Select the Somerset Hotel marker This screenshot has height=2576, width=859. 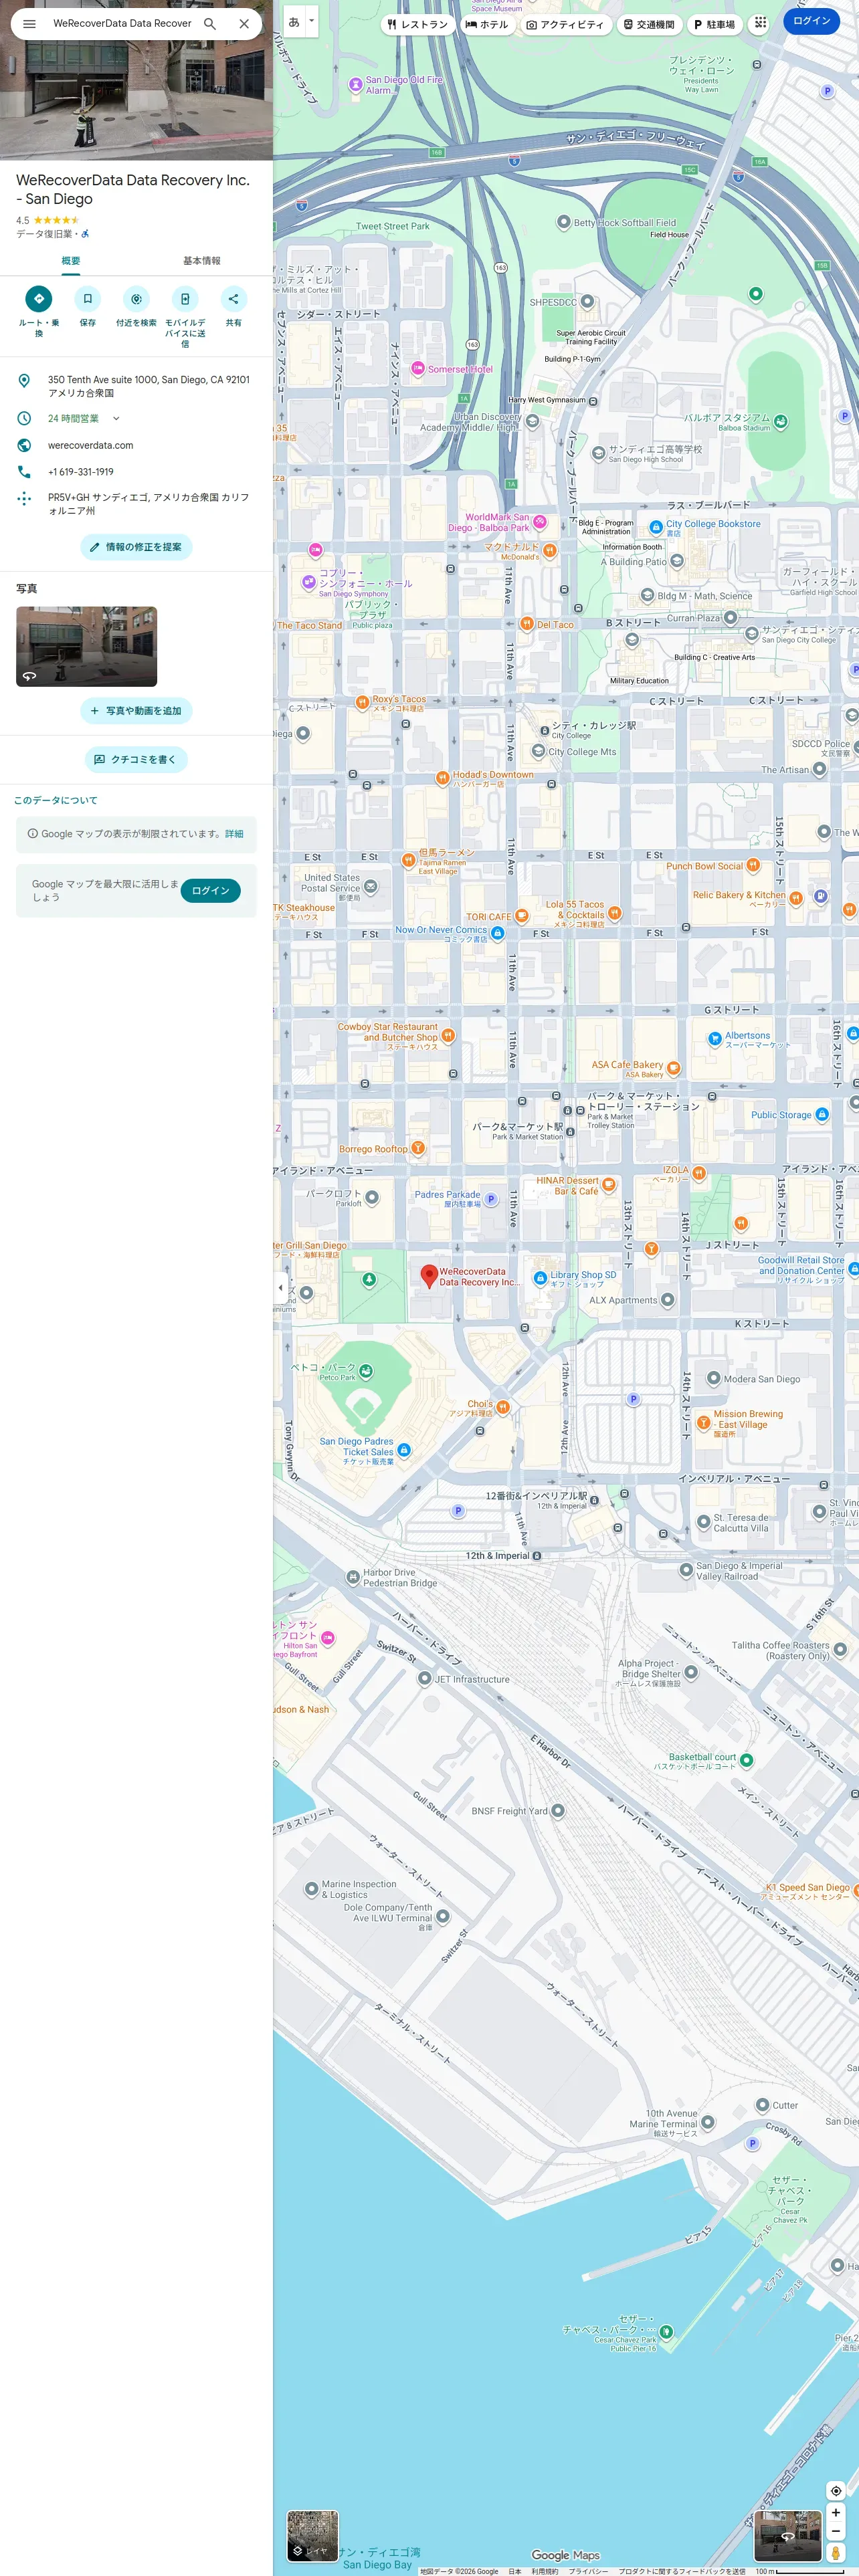[418, 369]
